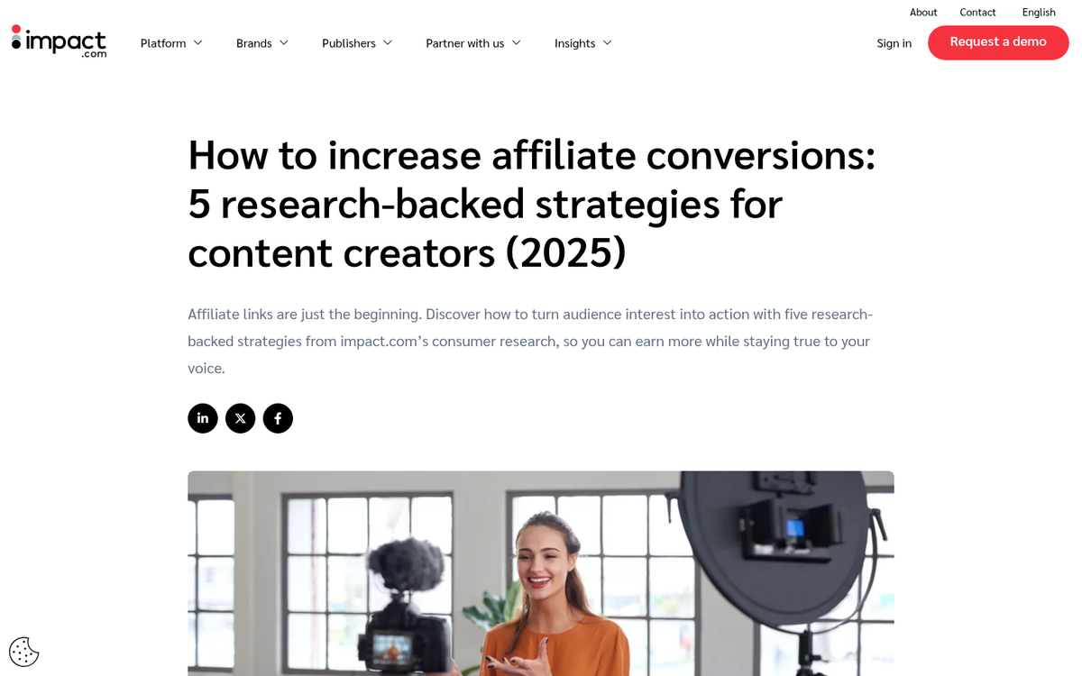Click the affiliate conversions article headline
Image resolution: width=1082 pixels, height=676 pixels.
tap(532, 204)
